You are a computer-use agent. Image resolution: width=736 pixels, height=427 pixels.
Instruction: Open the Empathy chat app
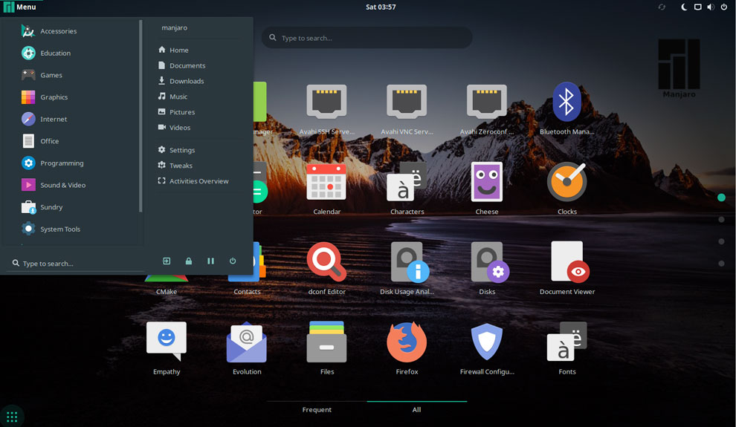(x=167, y=349)
